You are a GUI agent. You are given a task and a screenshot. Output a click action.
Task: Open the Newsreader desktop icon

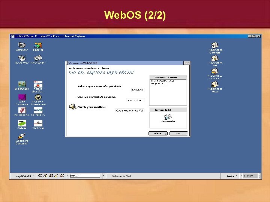click(38, 59)
